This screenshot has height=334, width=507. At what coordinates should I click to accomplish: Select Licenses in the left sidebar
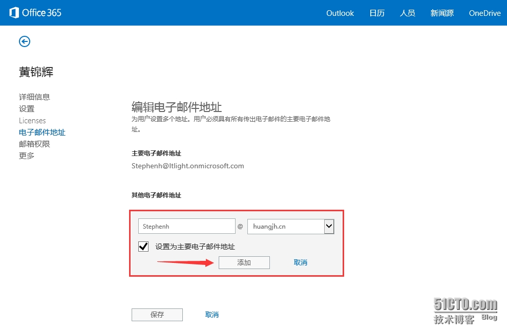click(32, 121)
